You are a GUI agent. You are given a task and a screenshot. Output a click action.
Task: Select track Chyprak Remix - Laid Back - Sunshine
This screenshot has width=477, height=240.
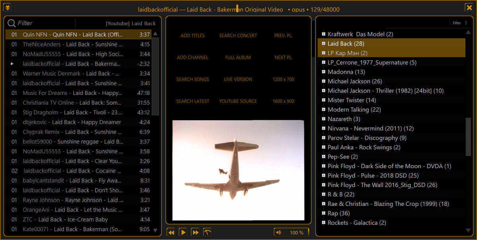(79, 132)
